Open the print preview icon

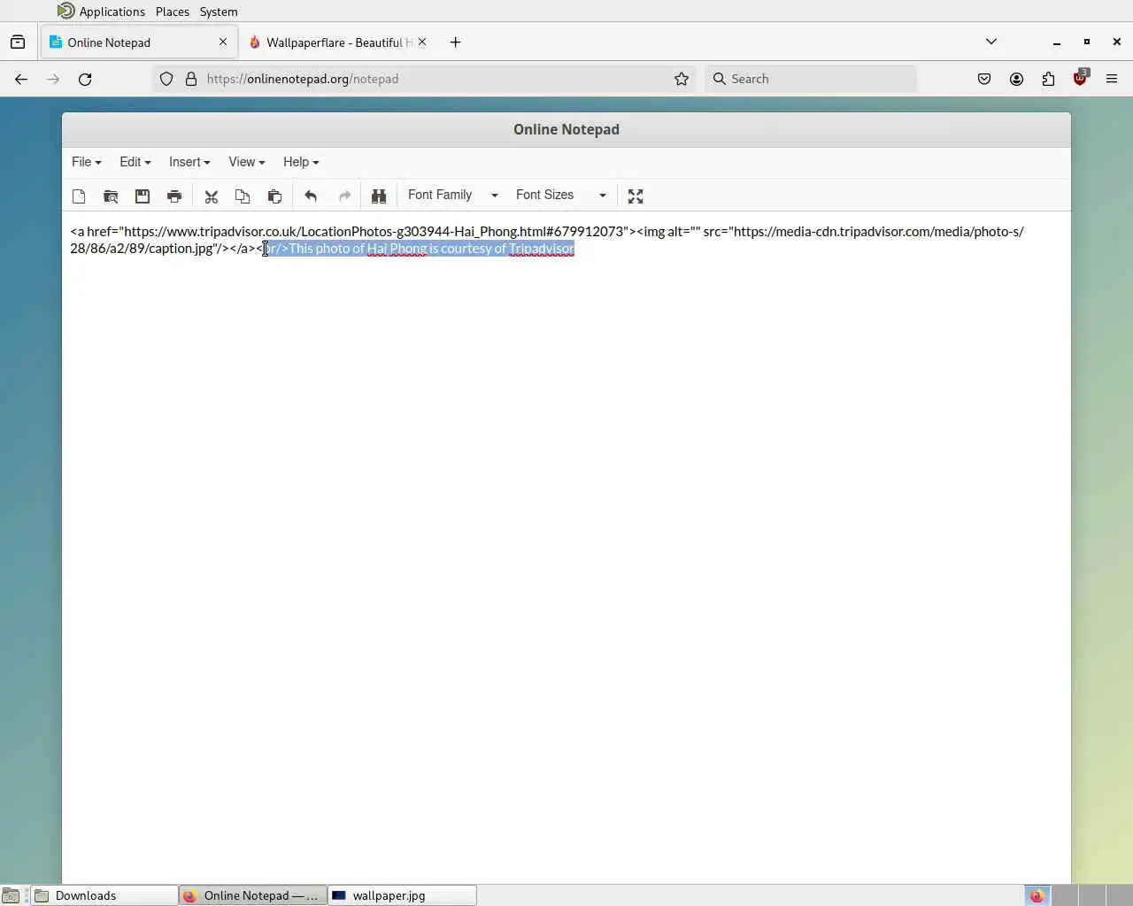(111, 196)
